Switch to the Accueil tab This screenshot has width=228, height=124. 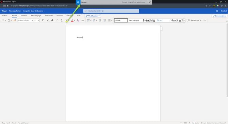point(14,16)
